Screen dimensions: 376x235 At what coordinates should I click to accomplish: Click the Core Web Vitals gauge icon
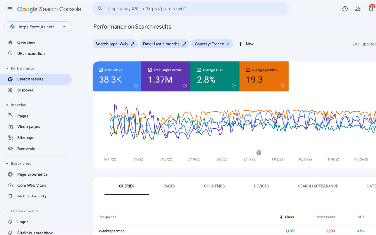pos(10,185)
